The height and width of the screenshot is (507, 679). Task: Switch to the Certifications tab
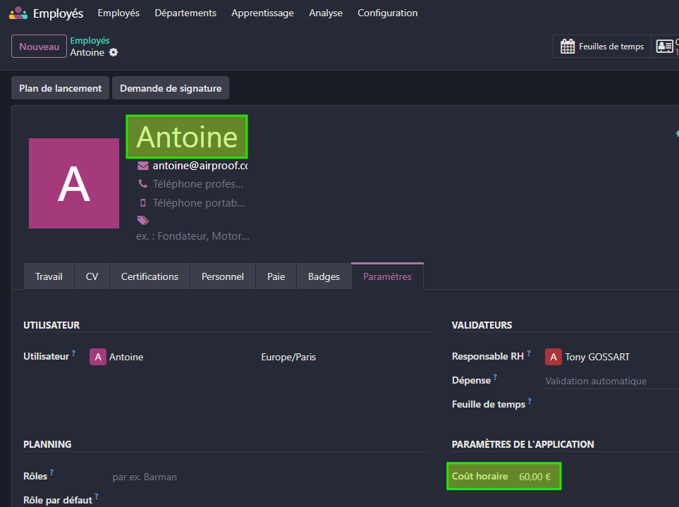pyautogui.click(x=149, y=276)
